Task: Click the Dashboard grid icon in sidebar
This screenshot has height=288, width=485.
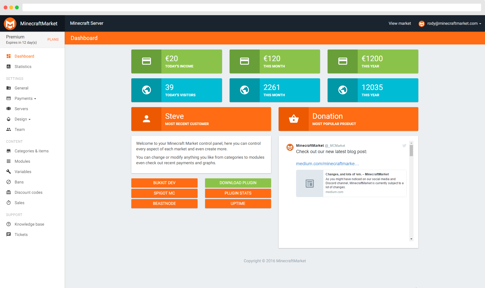Action: [9, 56]
